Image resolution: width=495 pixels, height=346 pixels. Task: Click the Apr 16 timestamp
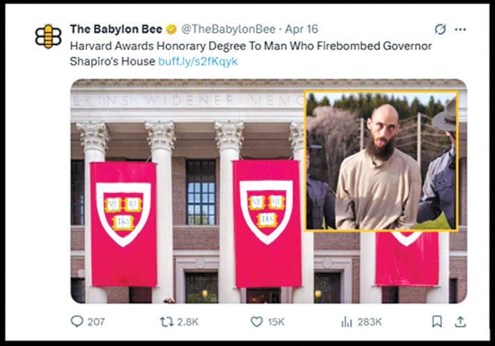point(301,29)
